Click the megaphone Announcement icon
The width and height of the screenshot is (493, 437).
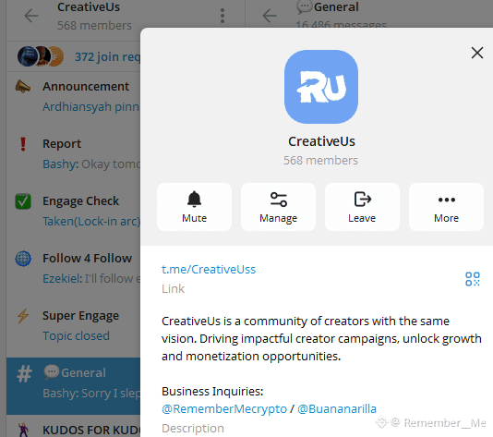pos(23,87)
